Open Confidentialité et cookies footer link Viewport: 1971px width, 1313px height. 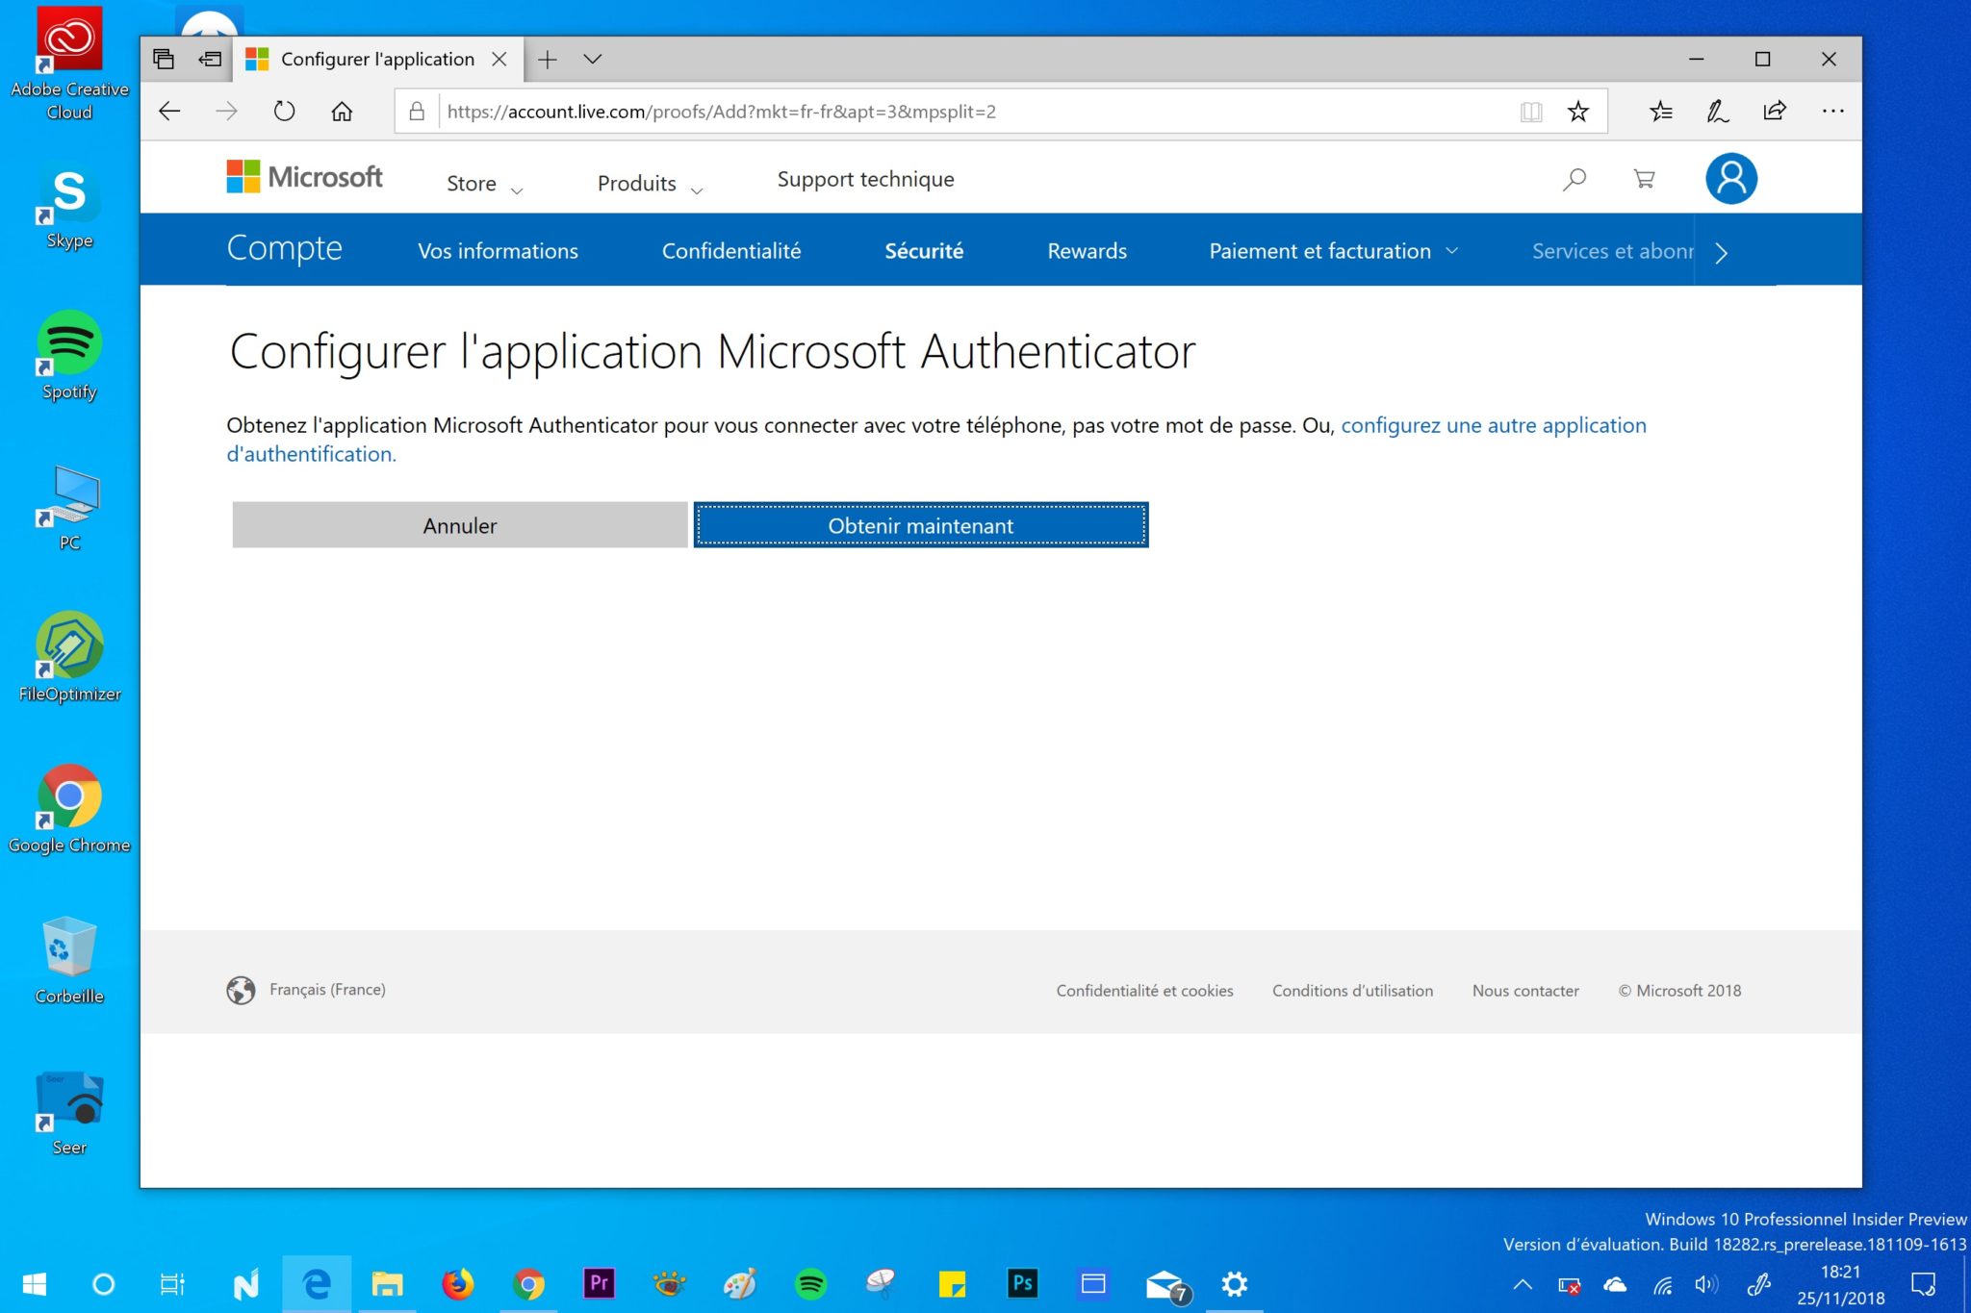pyautogui.click(x=1144, y=991)
